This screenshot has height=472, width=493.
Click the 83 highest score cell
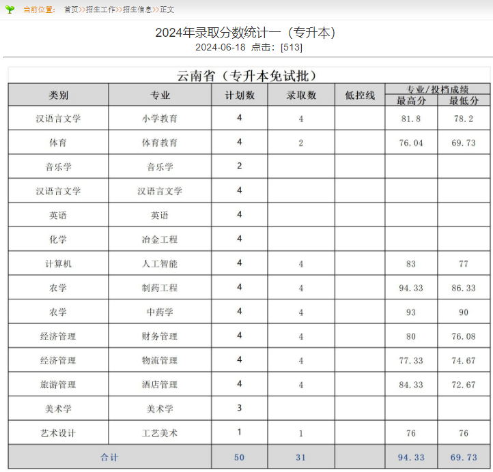(411, 264)
